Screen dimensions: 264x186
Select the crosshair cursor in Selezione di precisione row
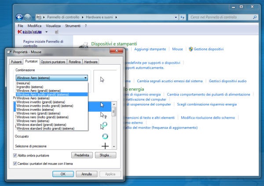tap(105, 146)
